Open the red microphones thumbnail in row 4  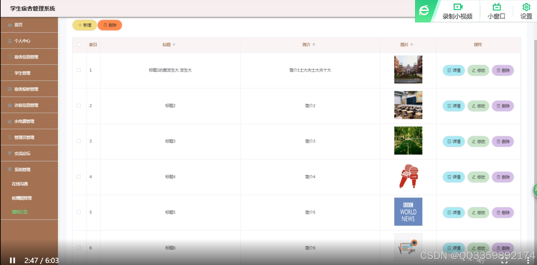pos(408,176)
